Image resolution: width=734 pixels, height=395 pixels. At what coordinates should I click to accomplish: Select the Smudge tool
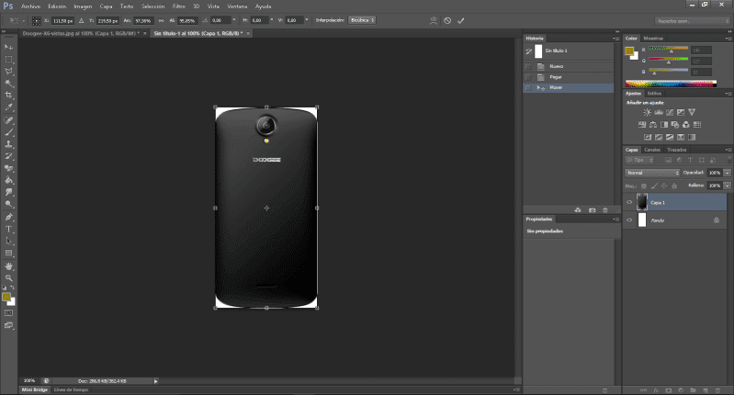tap(8, 192)
